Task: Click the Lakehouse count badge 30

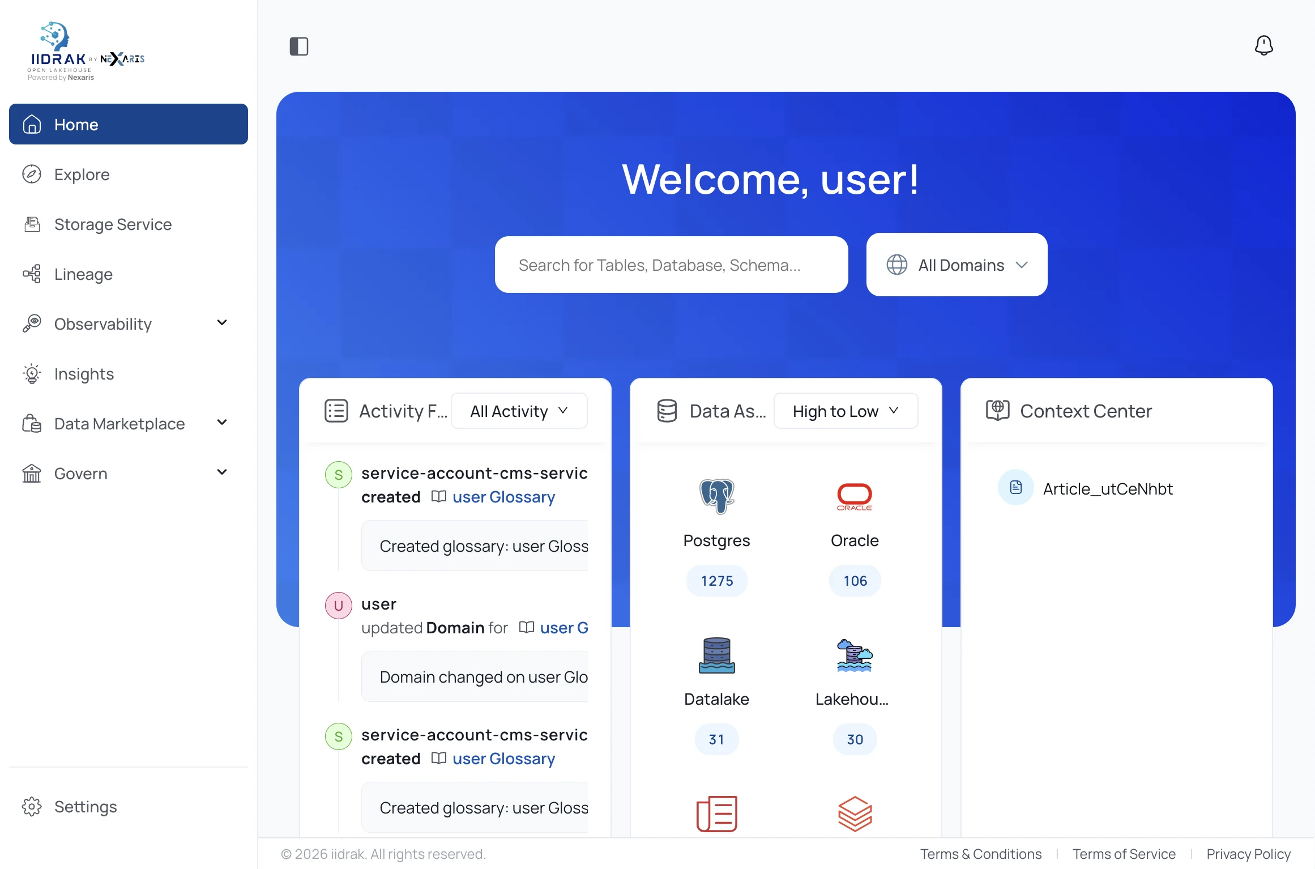Action: [855, 739]
